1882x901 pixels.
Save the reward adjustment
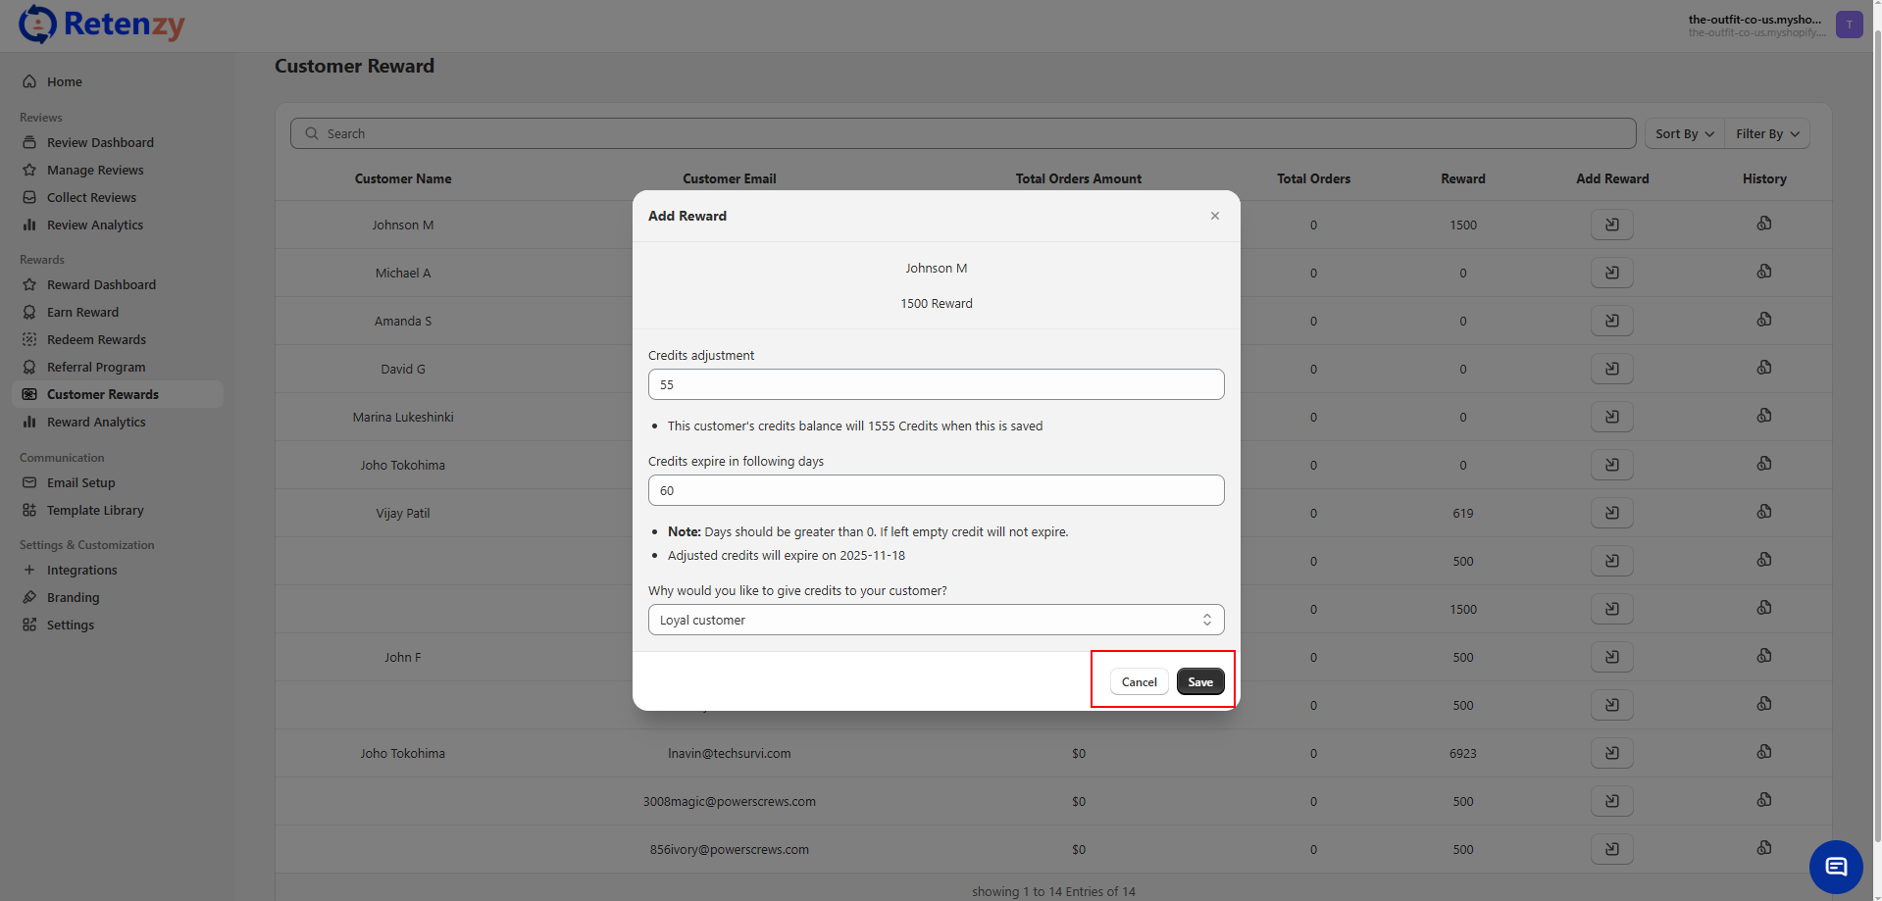pos(1199,681)
